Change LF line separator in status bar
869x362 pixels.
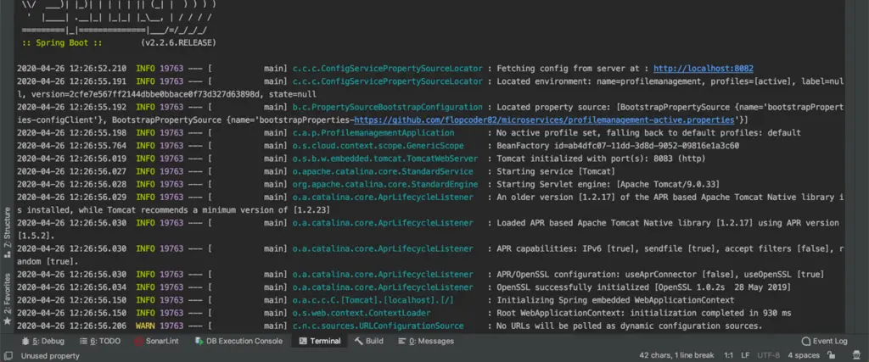pyautogui.click(x=745, y=355)
